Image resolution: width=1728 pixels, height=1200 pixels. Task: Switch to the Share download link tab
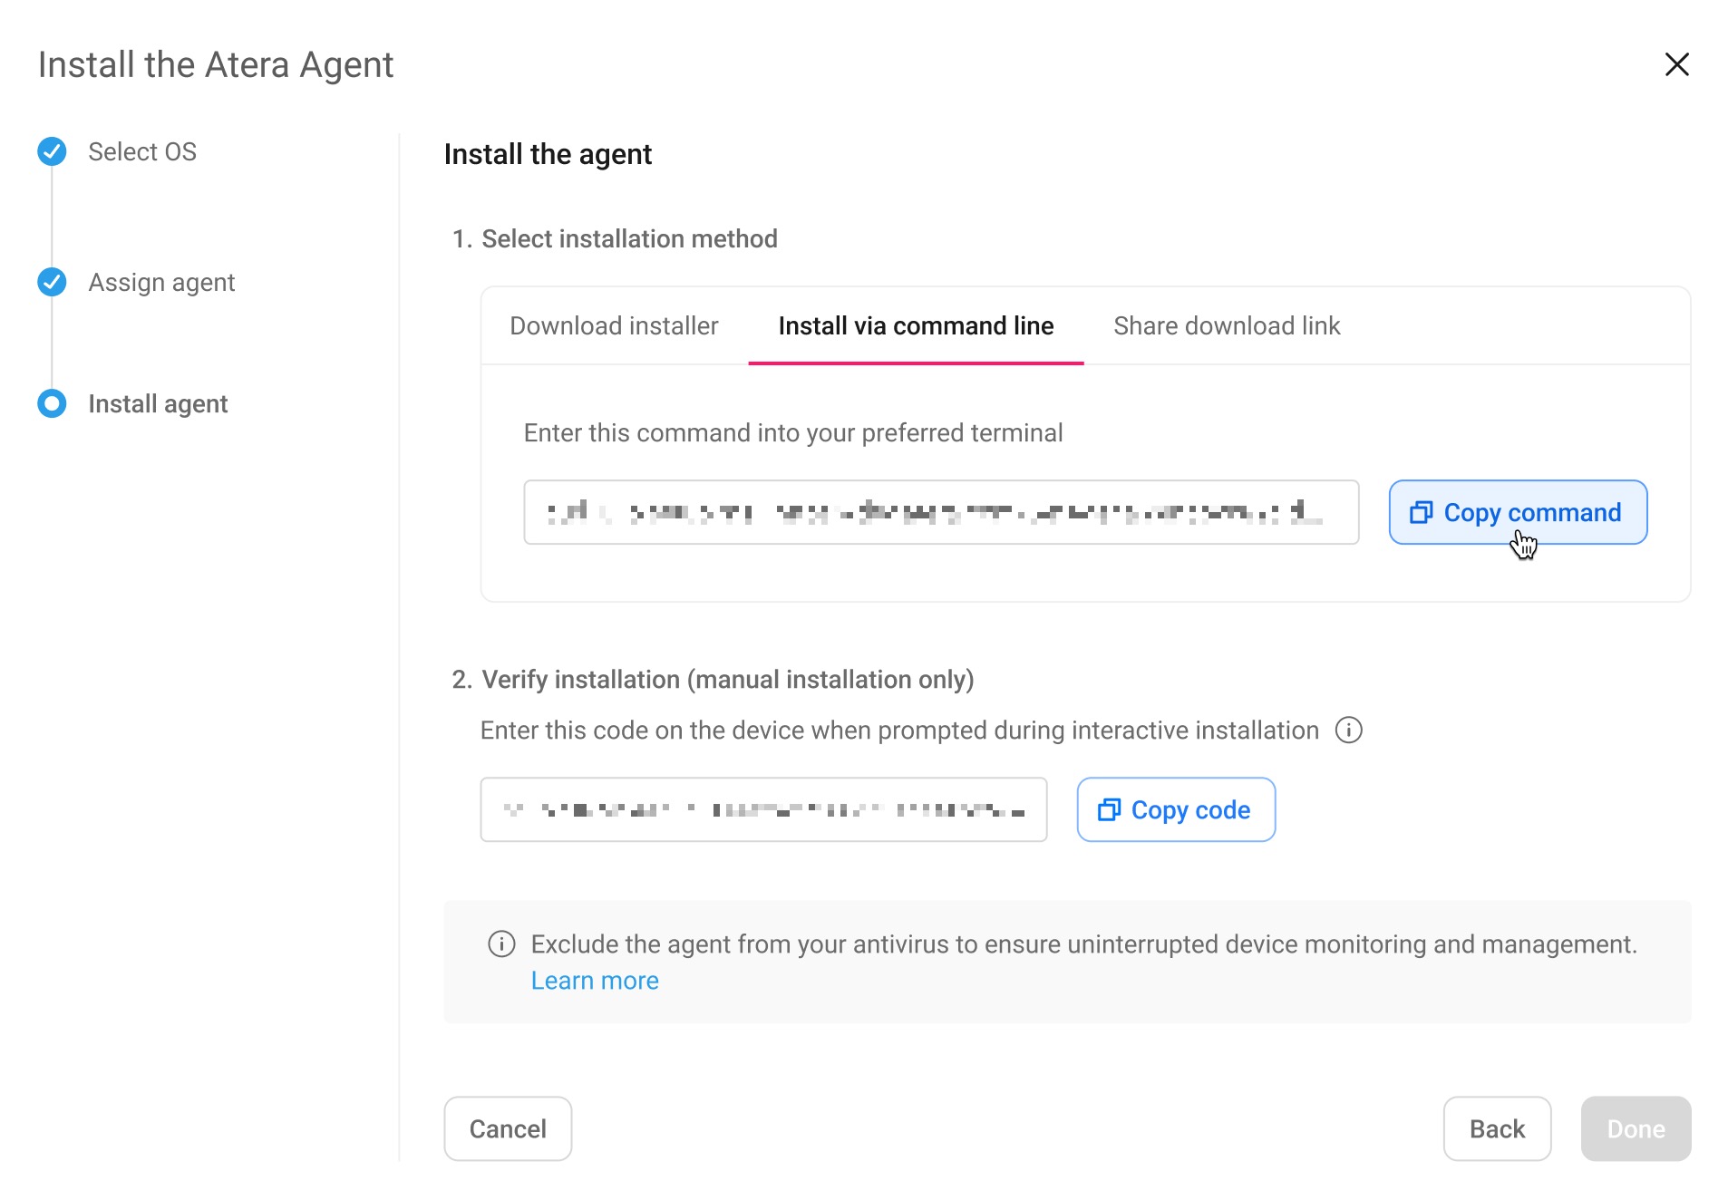[x=1228, y=325]
